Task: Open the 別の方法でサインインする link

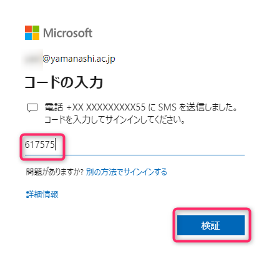Action: click(x=127, y=172)
